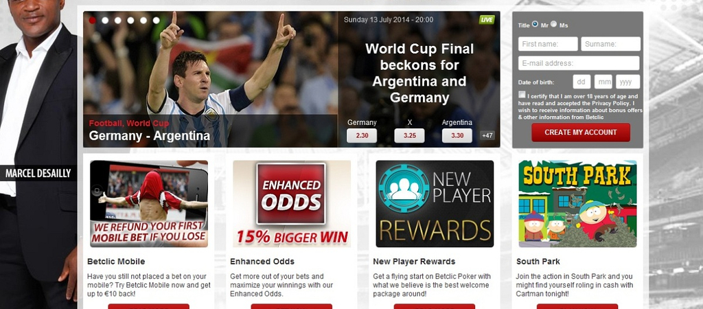The height and width of the screenshot is (309, 703).
Task: Focus the First name field
Action: [548, 44]
